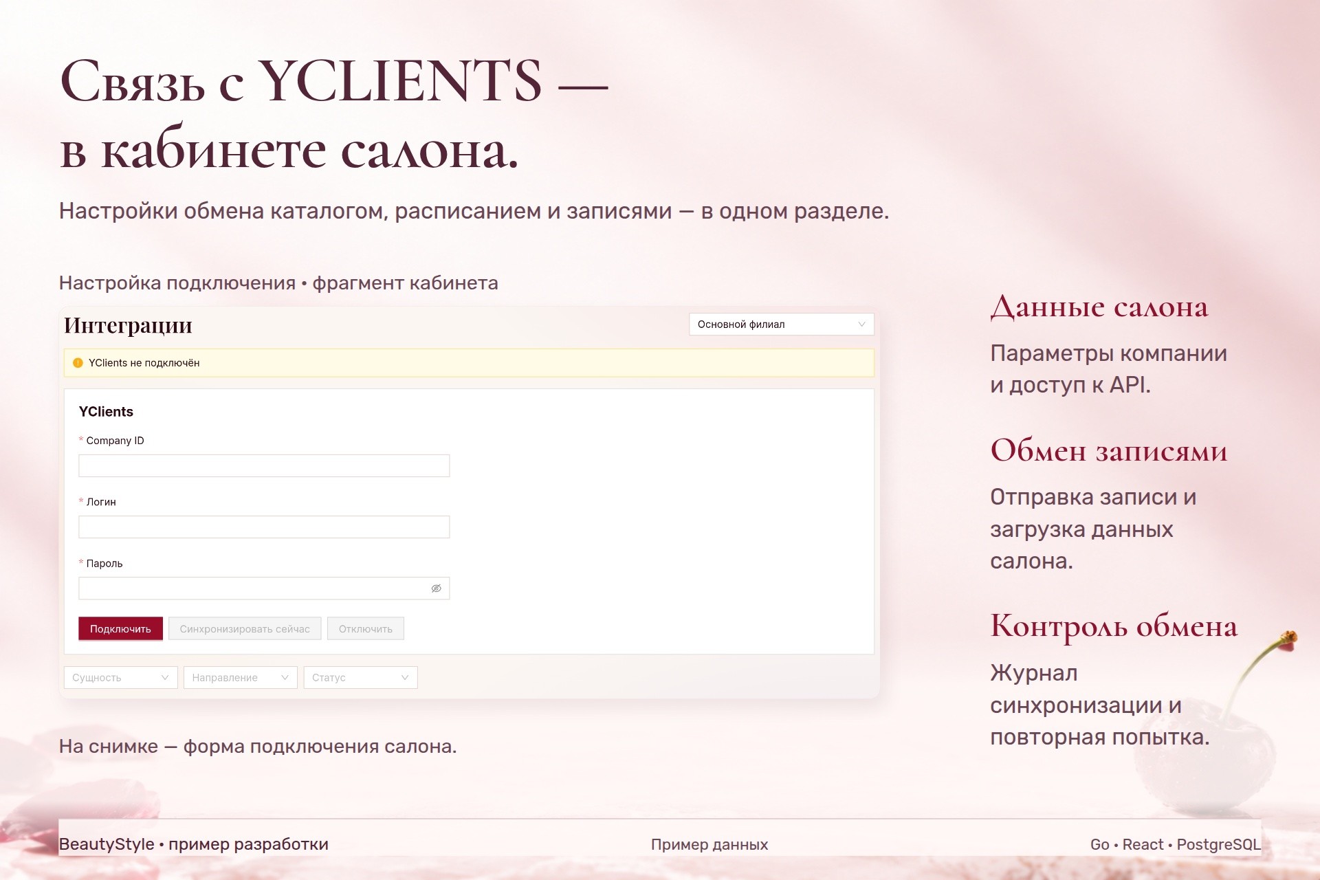Click the Пример данных footer text

[x=709, y=845]
